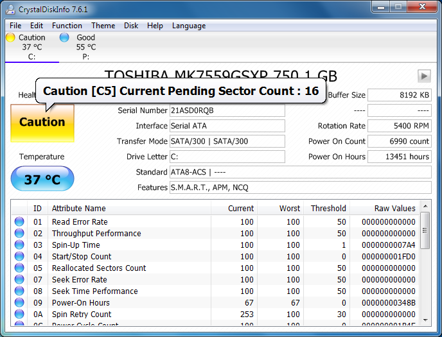Viewport: 442px width, 337px height.
Task: Click status icon for Reallocated Sectors Count
Action: click(19, 268)
